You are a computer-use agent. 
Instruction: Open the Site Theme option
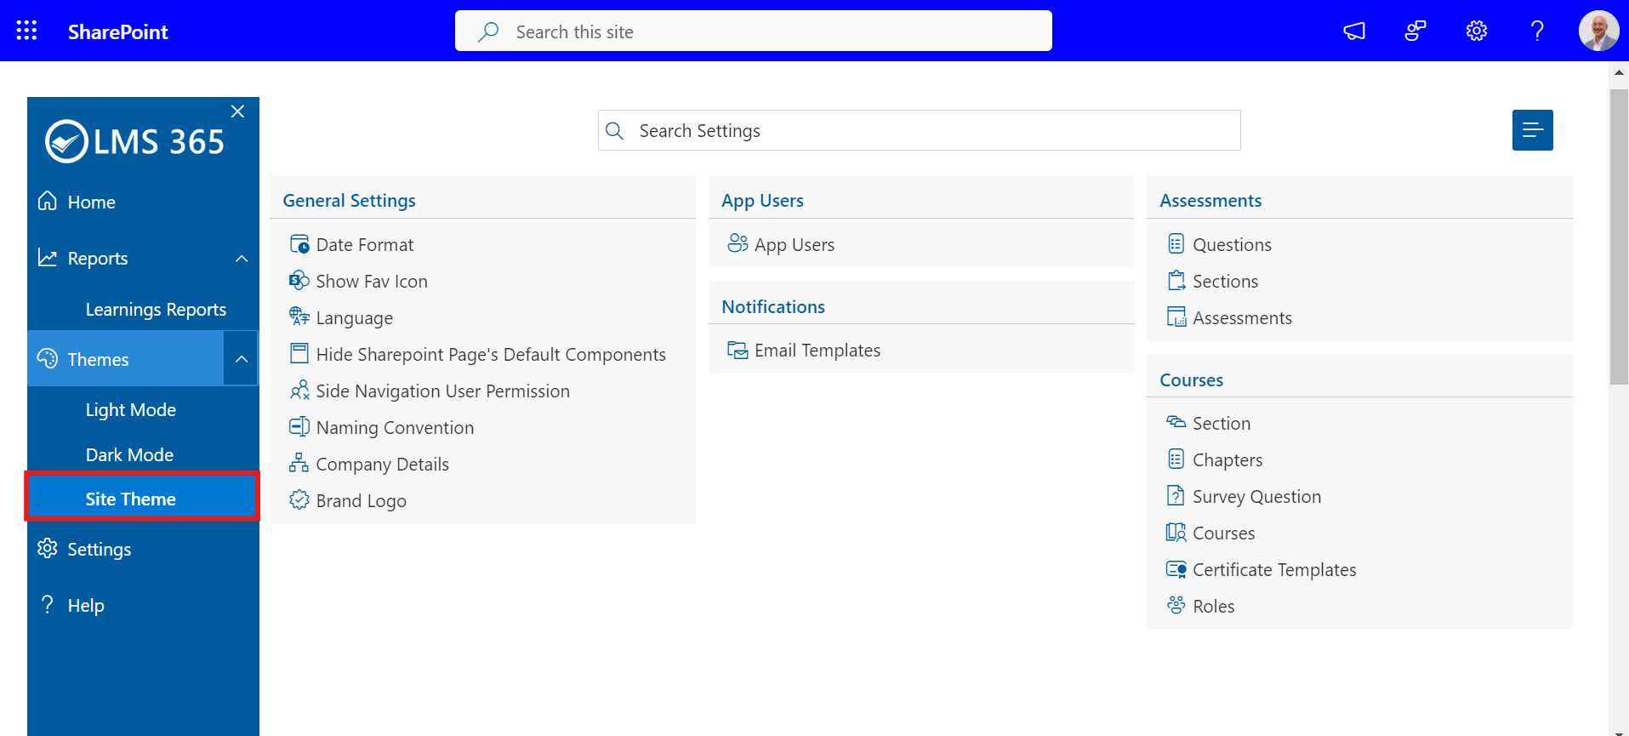pos(142,497)
